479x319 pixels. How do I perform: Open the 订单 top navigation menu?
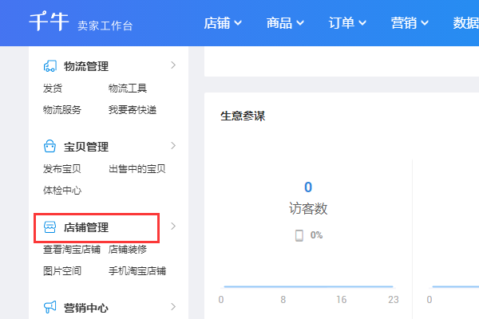coord(347,23)
